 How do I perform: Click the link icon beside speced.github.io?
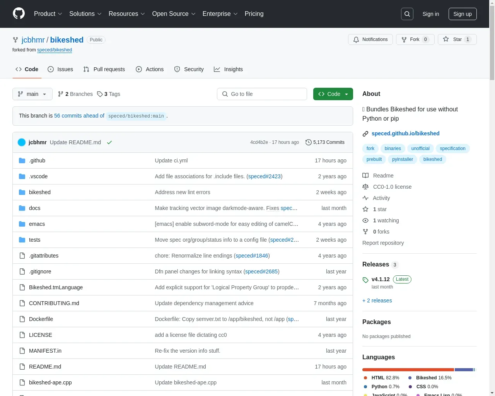pyautogui.click(x=365, y=134)
